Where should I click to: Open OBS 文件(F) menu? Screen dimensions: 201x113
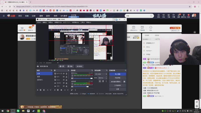click(x=39, y=22)
